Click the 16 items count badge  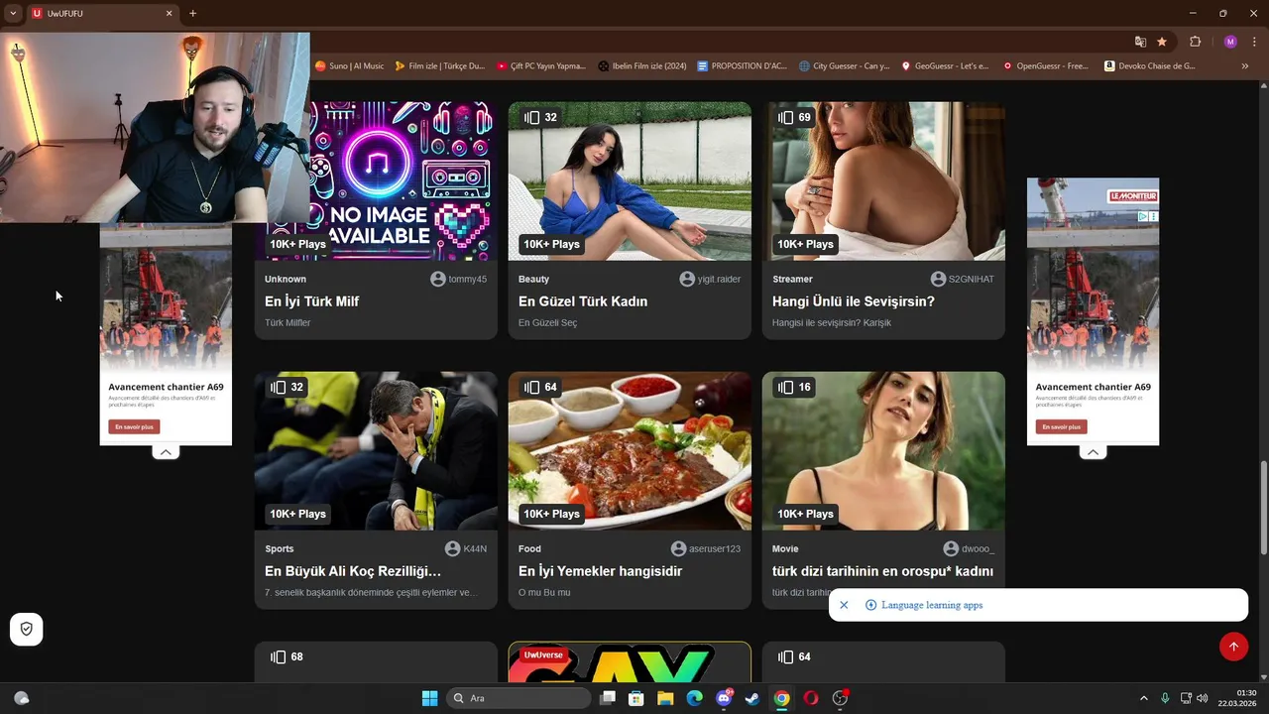pyautogui.click(x=795, y=387)
